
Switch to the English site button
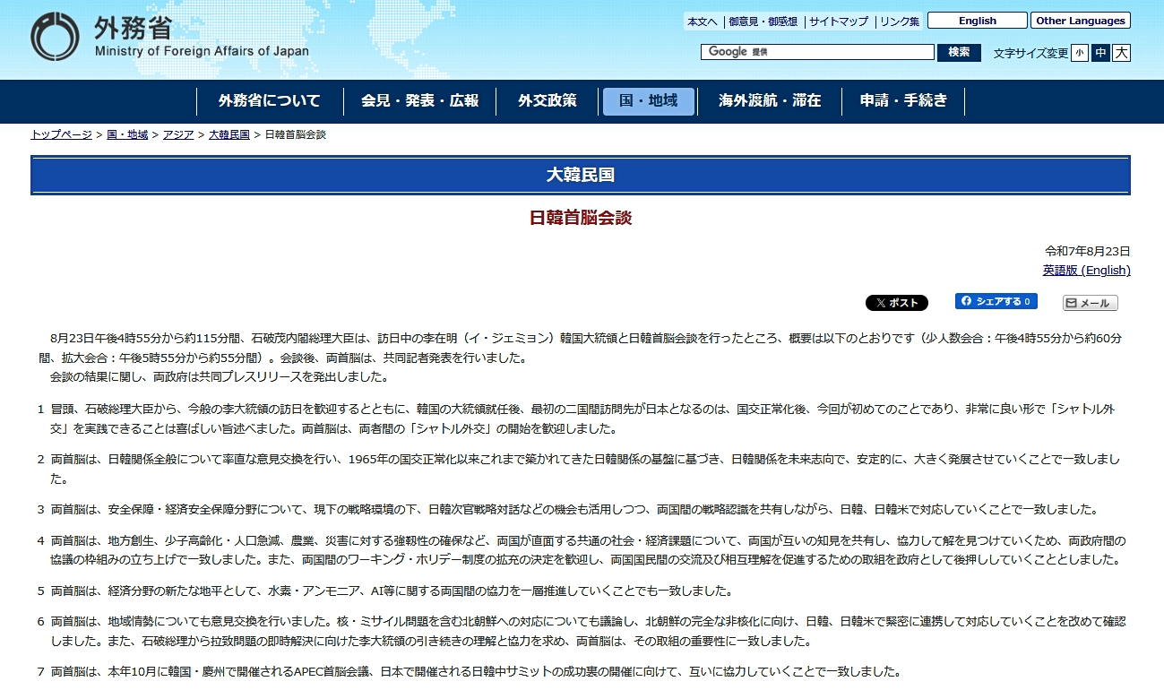(977, 21)
